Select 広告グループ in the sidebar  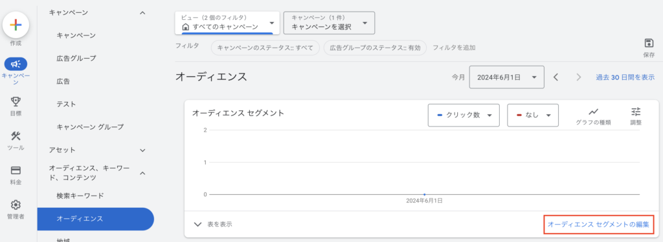(76, 58)
